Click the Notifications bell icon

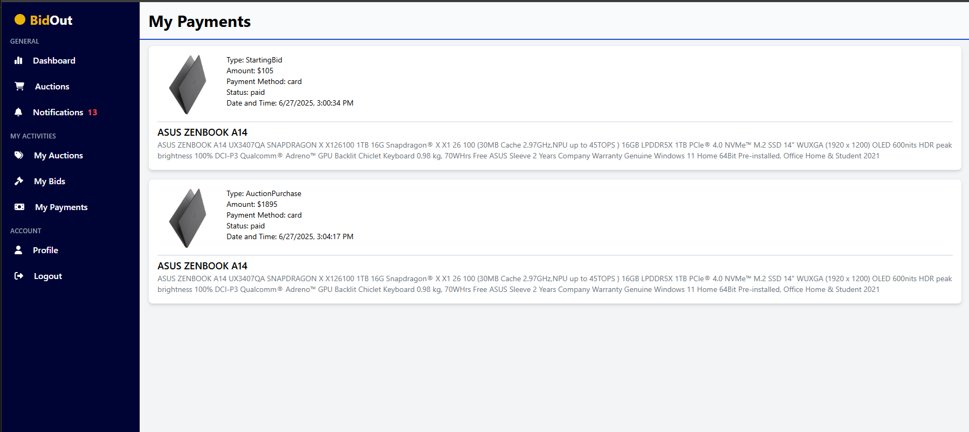coord(18,112)
